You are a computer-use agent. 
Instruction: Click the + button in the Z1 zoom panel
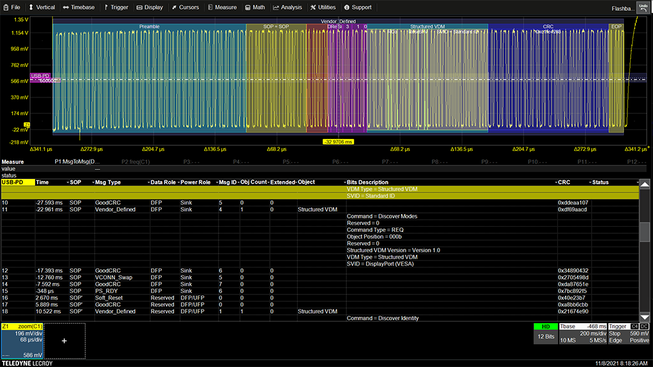click(x=64, y=340)
